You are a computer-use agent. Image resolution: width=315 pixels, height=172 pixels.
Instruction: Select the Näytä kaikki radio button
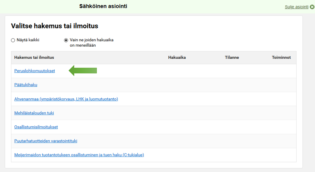(13, 40)
